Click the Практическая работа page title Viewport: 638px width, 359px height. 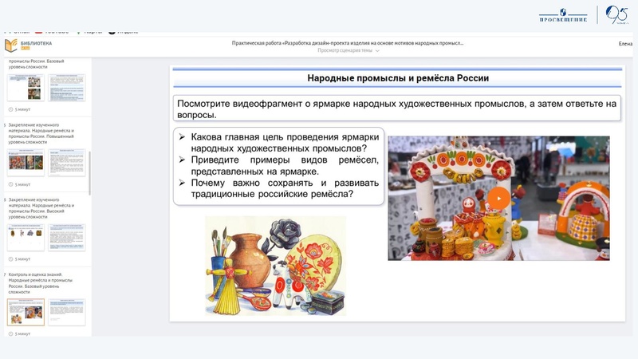point(348,43)
